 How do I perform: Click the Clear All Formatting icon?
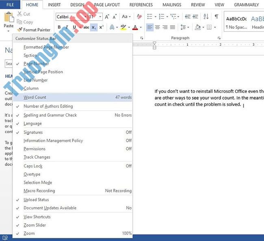pos(139,17)
